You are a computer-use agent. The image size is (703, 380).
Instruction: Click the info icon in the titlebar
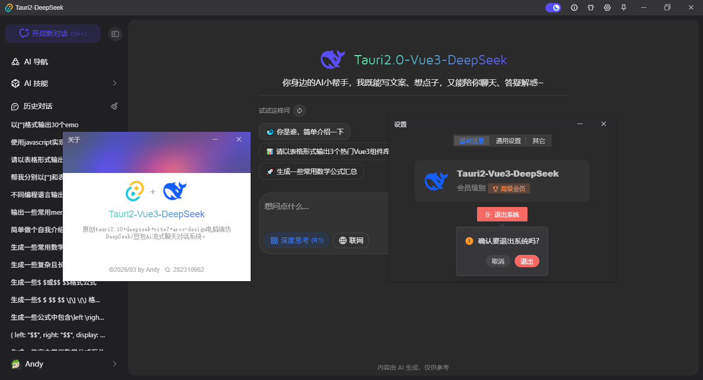(574, 8)
